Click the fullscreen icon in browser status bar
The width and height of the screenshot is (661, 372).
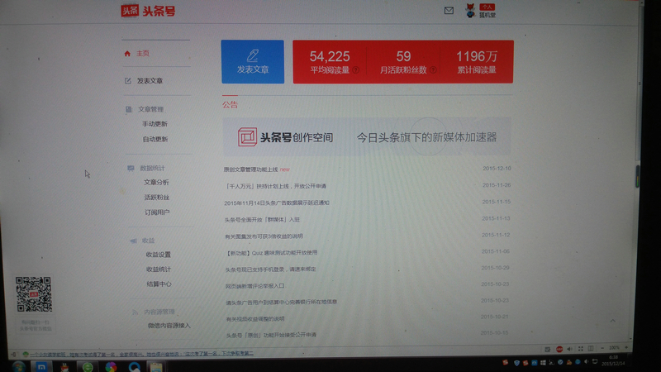581,348
